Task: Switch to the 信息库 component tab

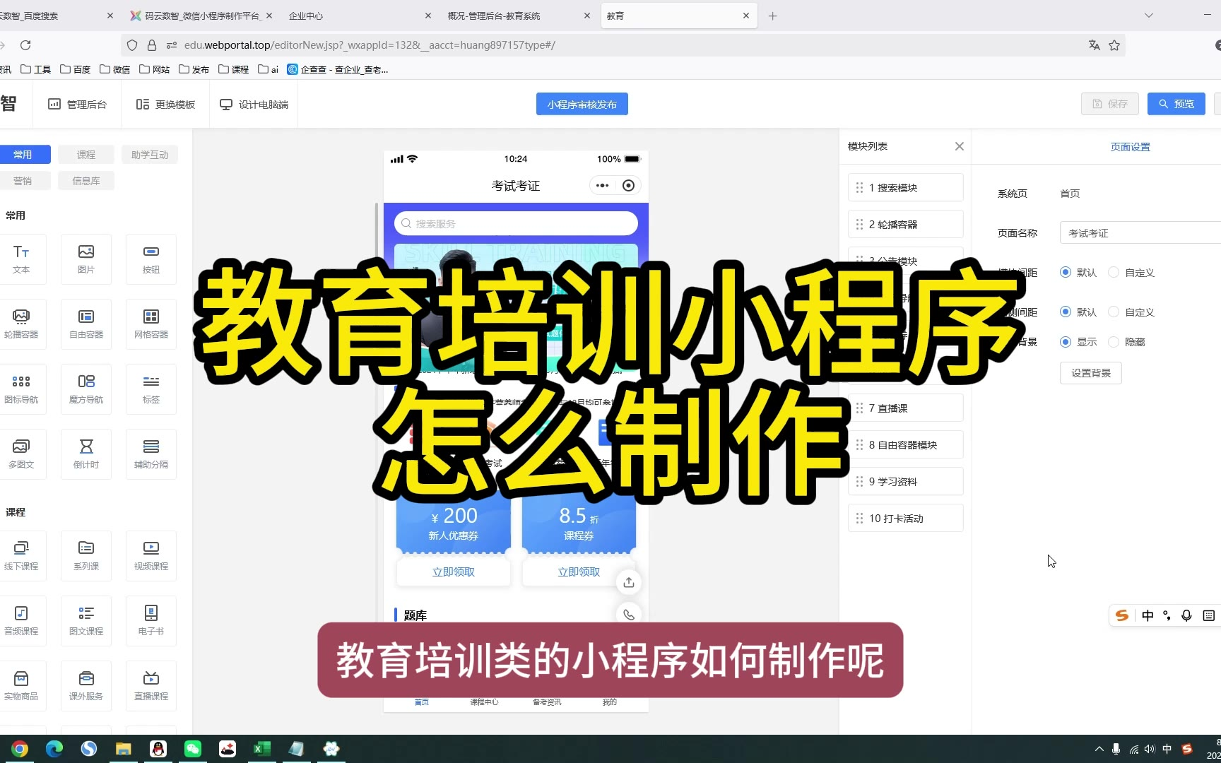Action: click(x=86, y=181)
